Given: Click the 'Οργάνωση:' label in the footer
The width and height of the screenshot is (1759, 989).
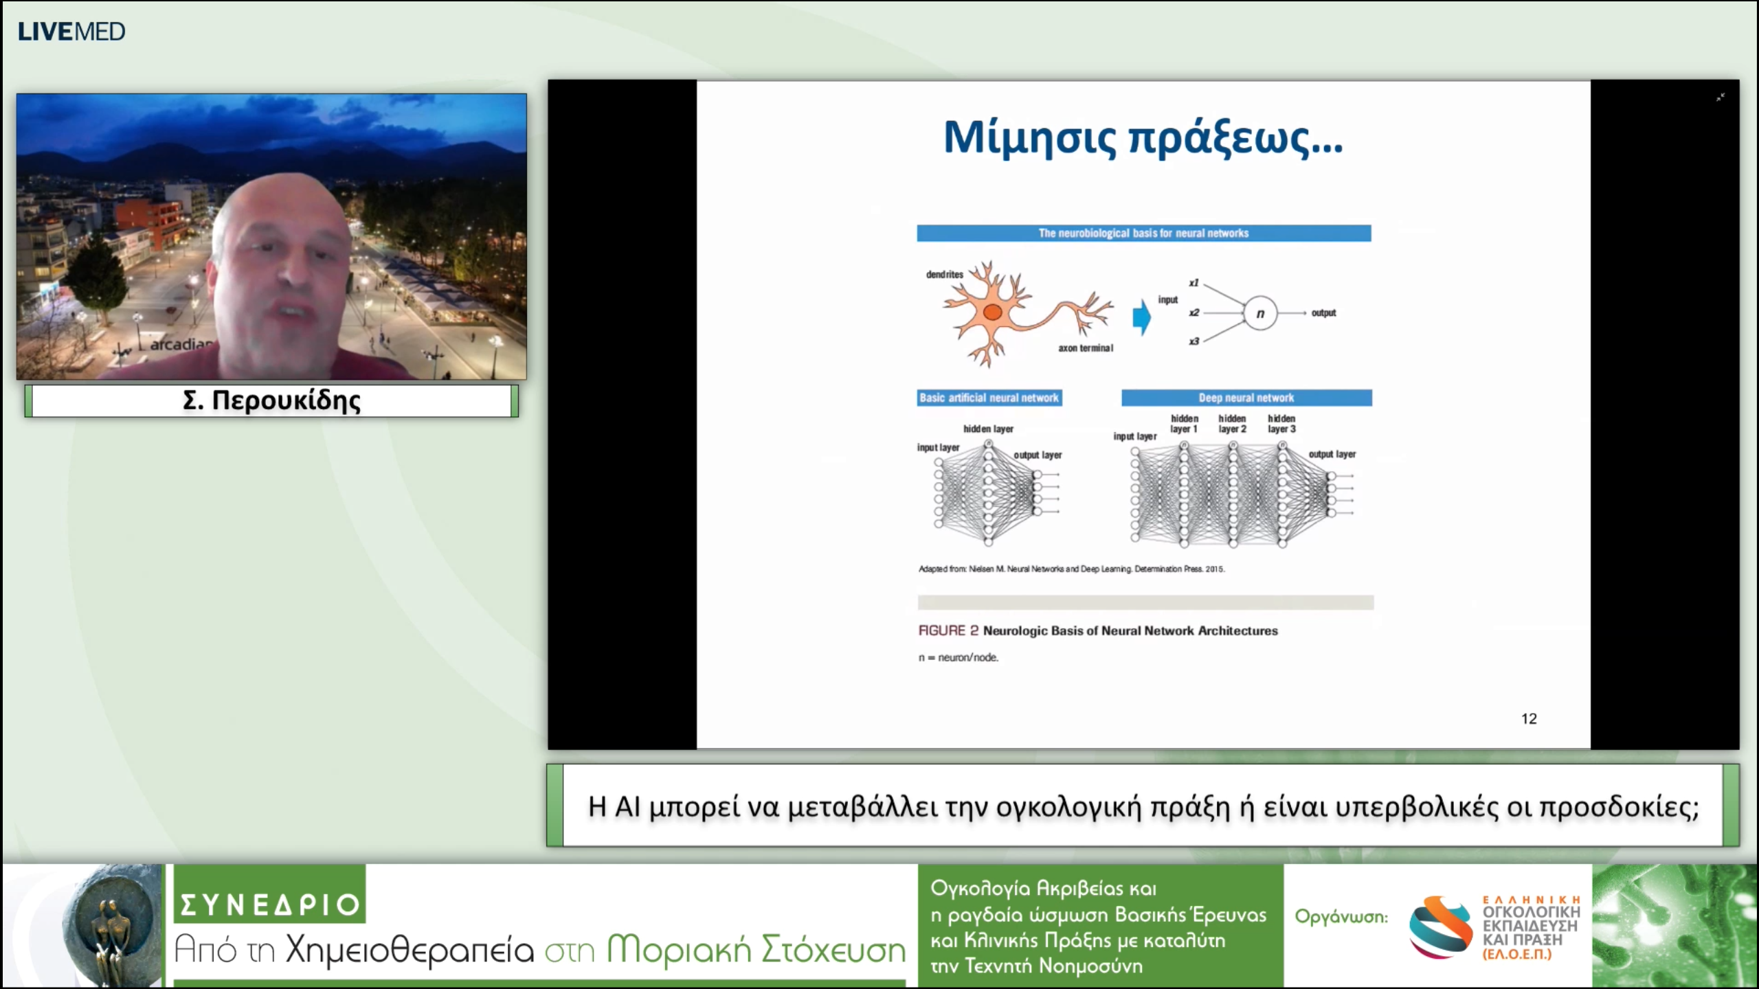Looking at the screenshot, I should 1341,917.
